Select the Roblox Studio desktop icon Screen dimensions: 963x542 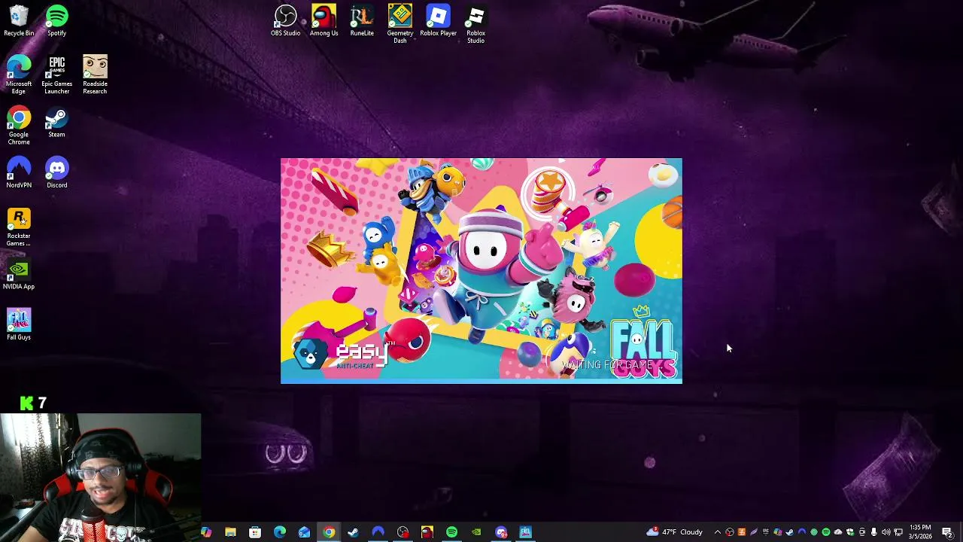pos(475,23)
